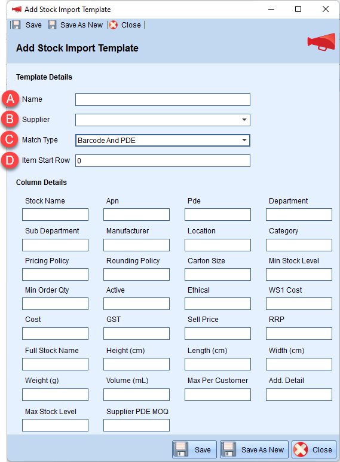Screen dimensions: 340x462
Task: Select the Barcode And PDE combo box
Action: click(x=163, y=140)
